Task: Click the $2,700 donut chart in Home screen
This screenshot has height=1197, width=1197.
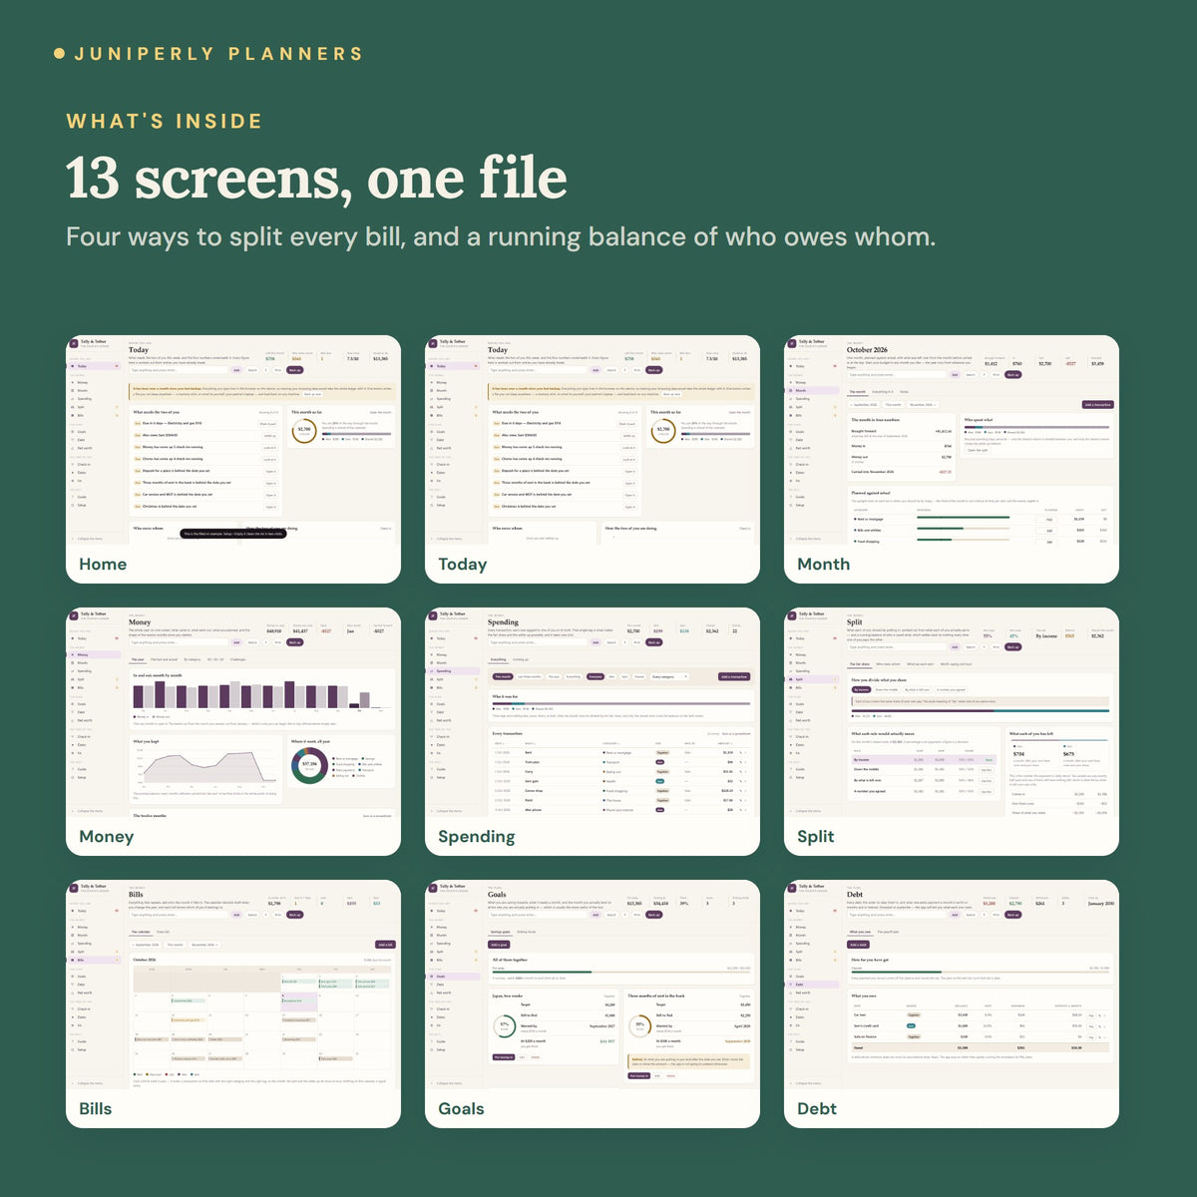Action: coord(304,432)
